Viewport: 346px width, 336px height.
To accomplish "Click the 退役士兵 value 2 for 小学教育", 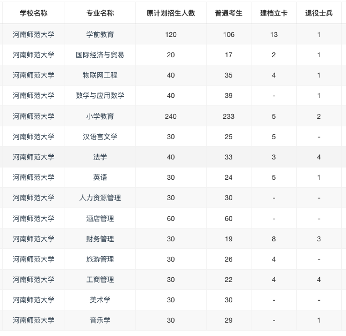I will [x=319, y=116].
